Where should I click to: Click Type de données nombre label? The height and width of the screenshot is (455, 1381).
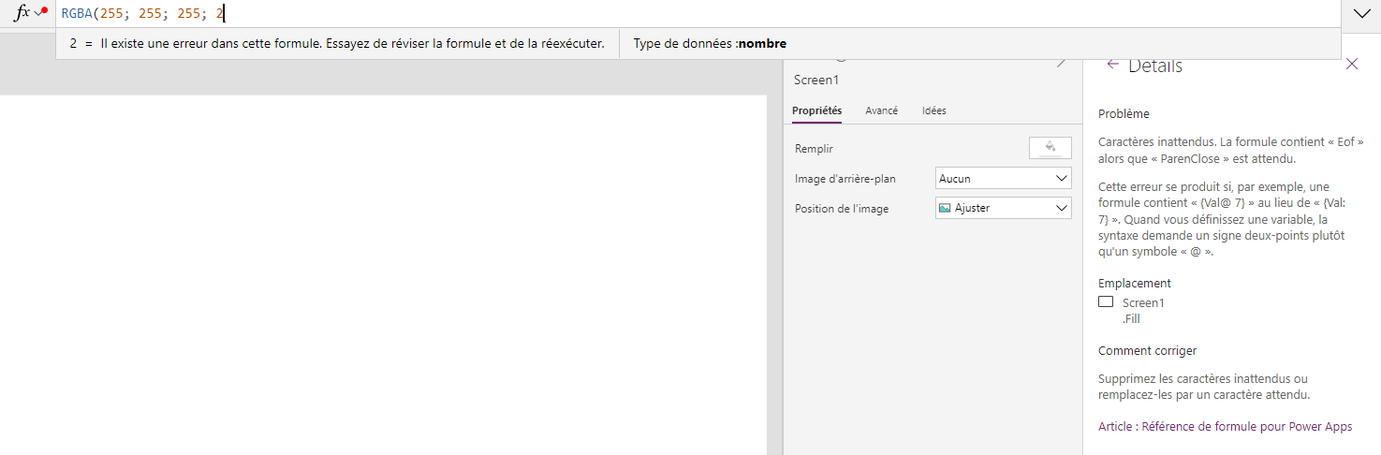[x=710, y=43]
